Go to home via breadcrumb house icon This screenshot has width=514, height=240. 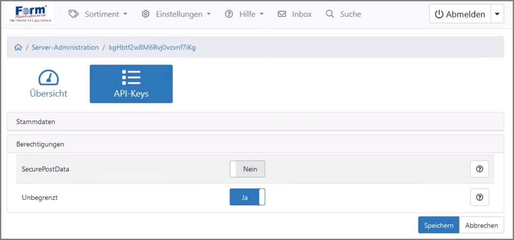click(x=18, y=47)
